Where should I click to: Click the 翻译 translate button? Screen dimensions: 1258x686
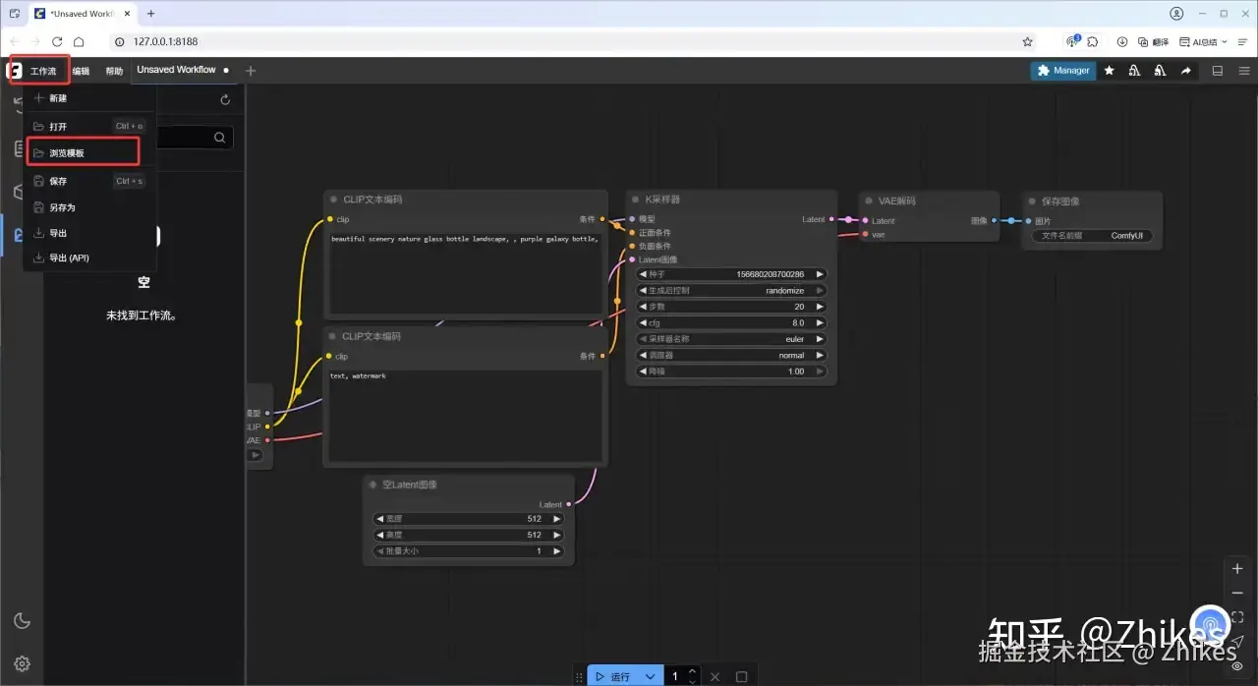(x=1154, y=42)
